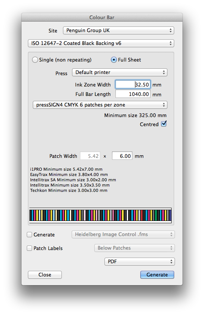The width and height of the screenshot is (204, 315).
Task: Open the Heidelberg Image Control .fms dropdown
Action: (x=123, y=235)
